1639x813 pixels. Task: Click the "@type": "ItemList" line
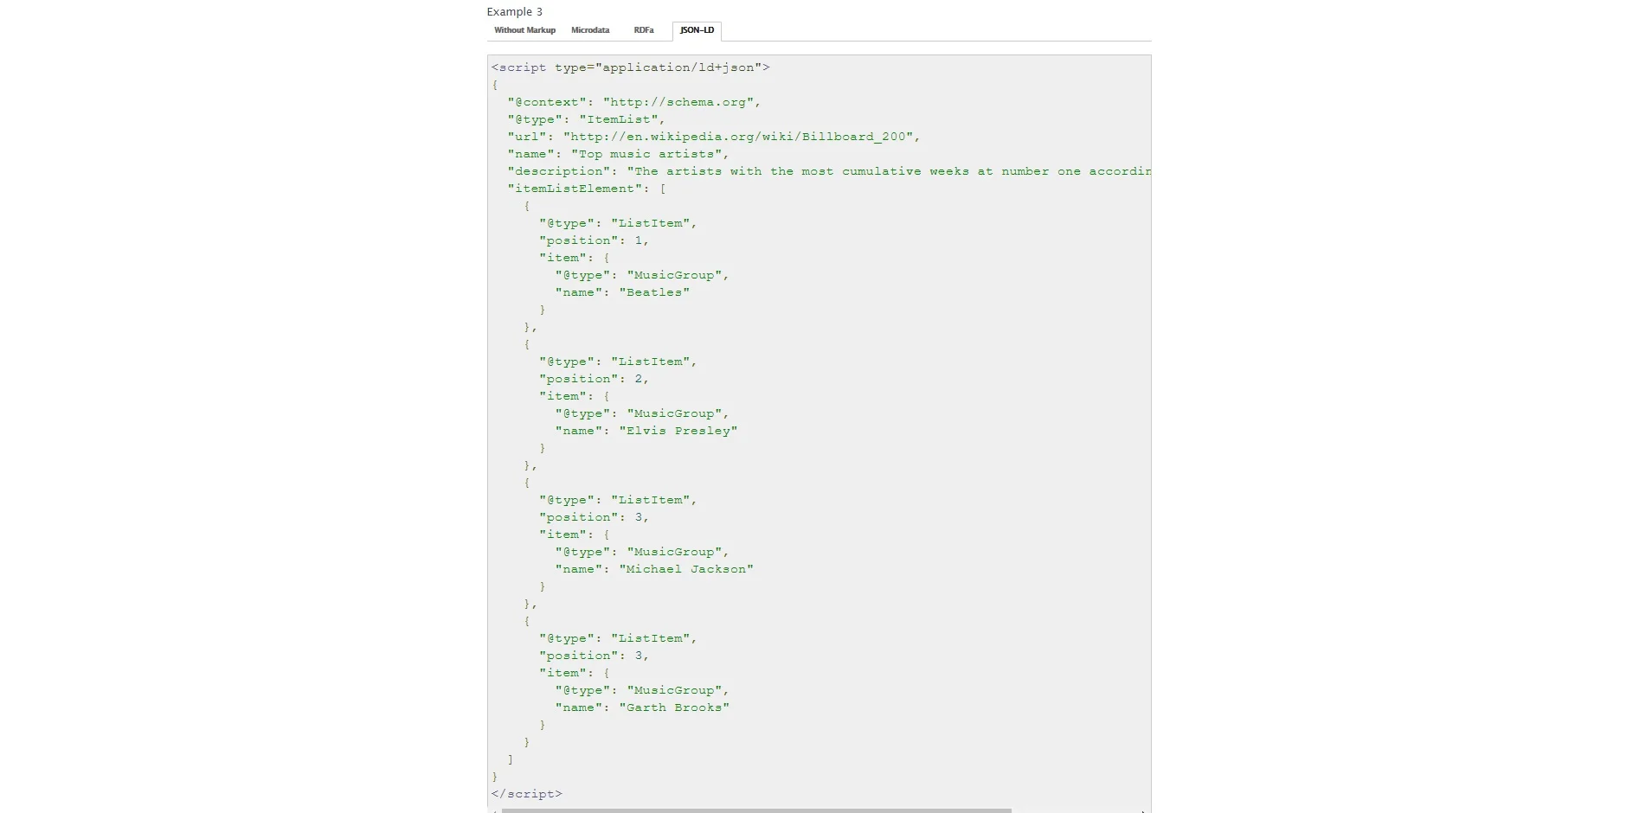coord(586,119)
